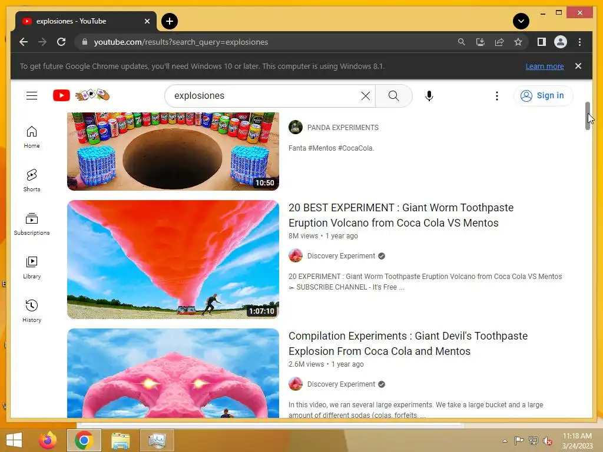
Task: Open File Explorer from the taskbar
Action: pos(120,440)
